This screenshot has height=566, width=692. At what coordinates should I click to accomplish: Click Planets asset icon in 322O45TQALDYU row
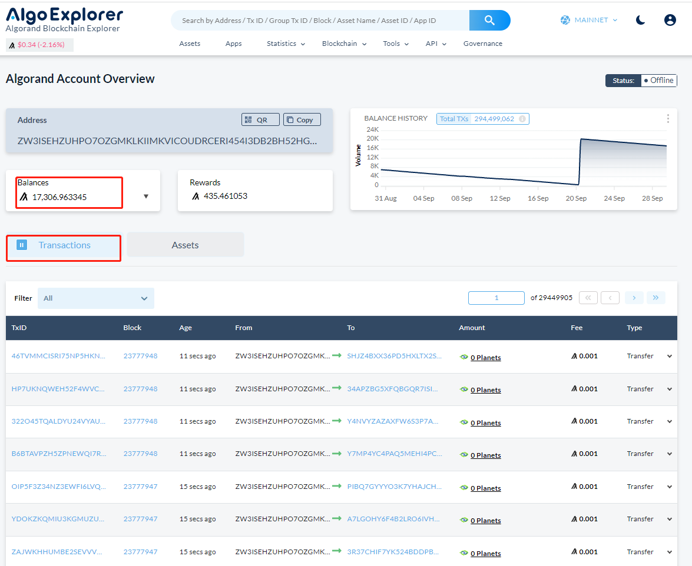(x=464, y=422)
